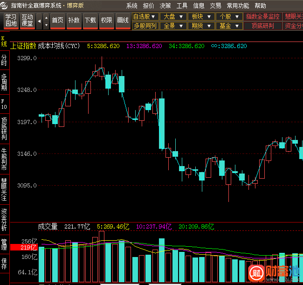Click the 权限 permissions button
Viewport: 303px width, 285px height.
(x=106, y=21)
